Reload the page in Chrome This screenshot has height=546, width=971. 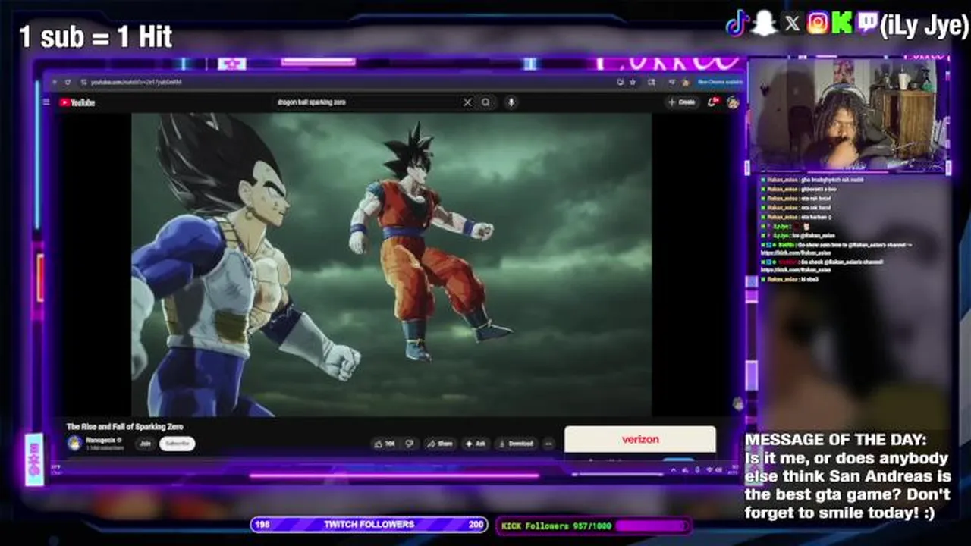point(68,82)
